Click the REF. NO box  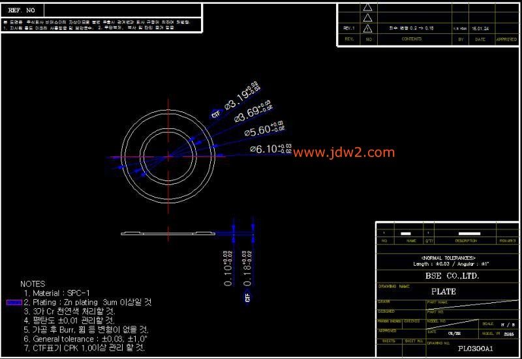(26, 10)
